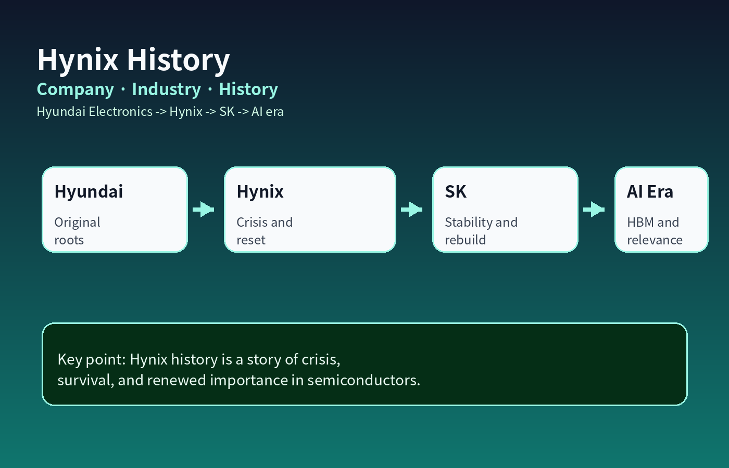Viewport: 729px width, 468px height.
Task: Click the Hynix History title
Action: (133, 60)
